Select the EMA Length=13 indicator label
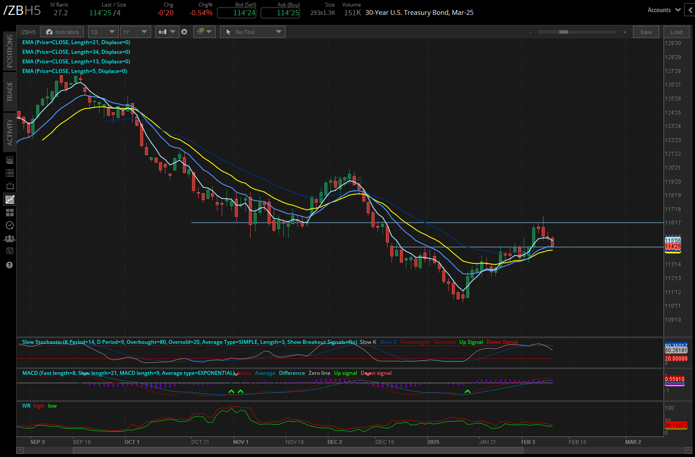Viewport: 695px width, 457px height. tap(76, 62)
